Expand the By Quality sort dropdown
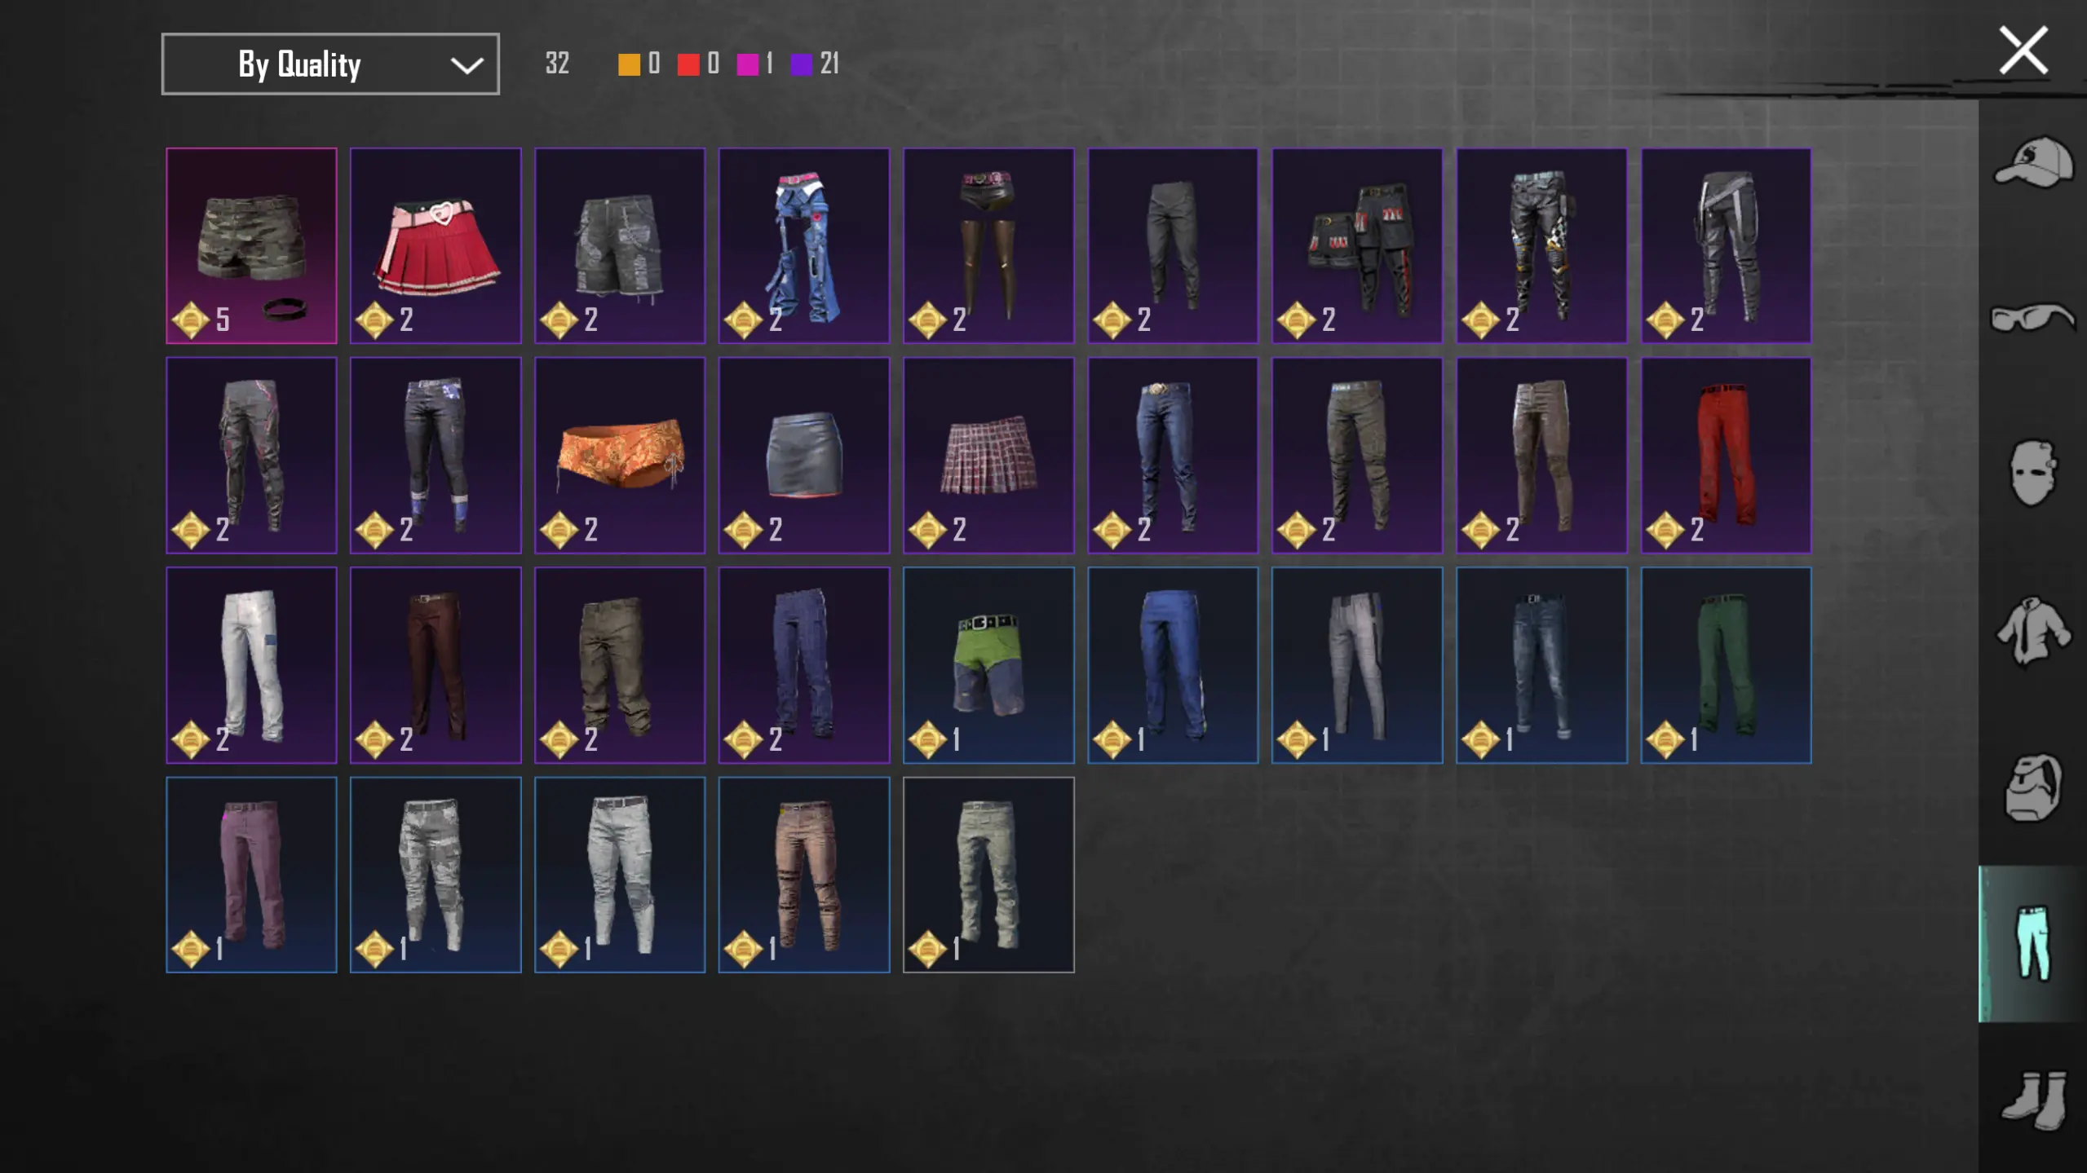Screen dimensions: 2087x1173 click(x=330, y=64)
